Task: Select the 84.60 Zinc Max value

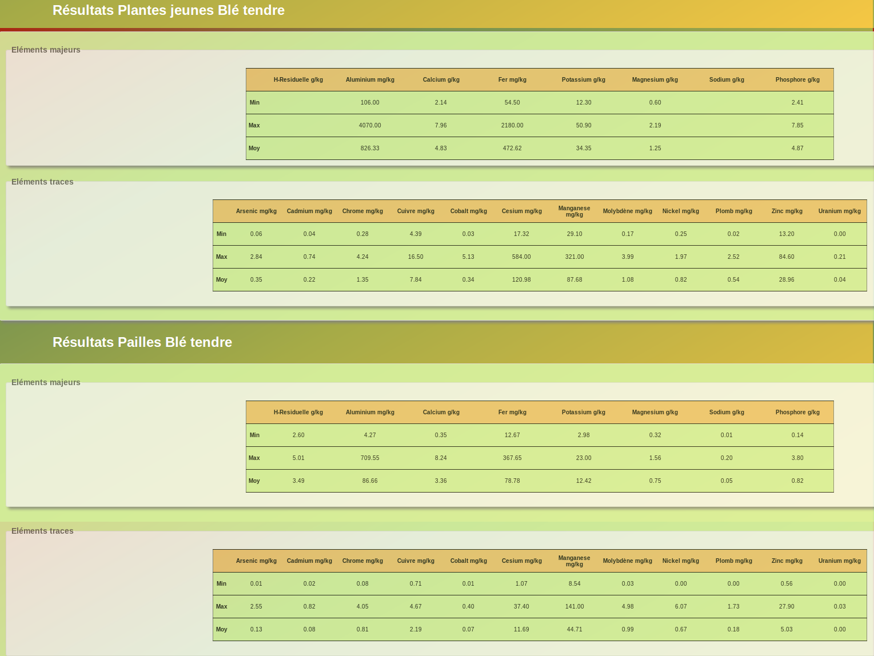Action: [787, 257]
